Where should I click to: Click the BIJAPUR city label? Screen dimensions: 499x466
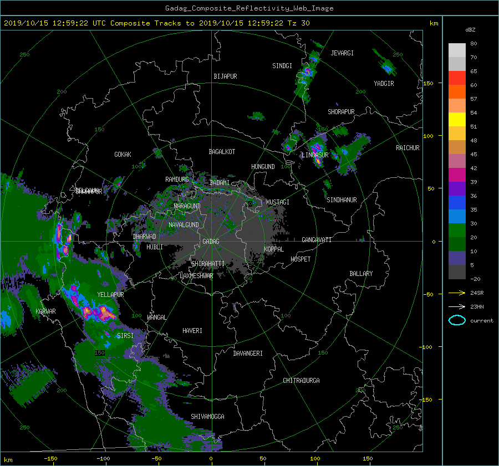[225, 76]
